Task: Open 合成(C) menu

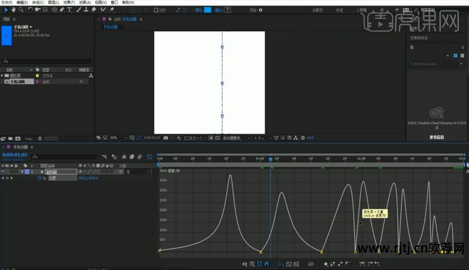Action: tap(38, 2)
